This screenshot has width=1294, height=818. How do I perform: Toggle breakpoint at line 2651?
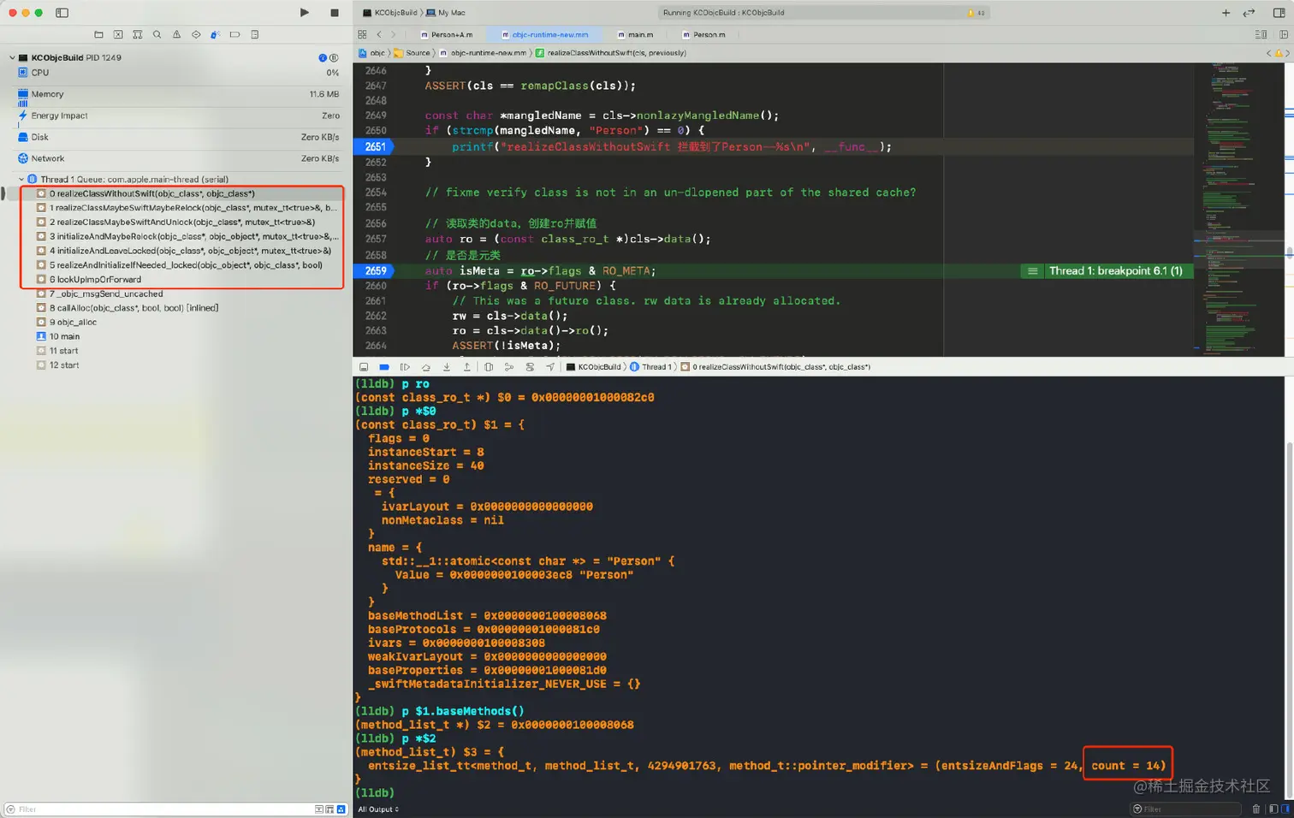[x=374, y=147]
